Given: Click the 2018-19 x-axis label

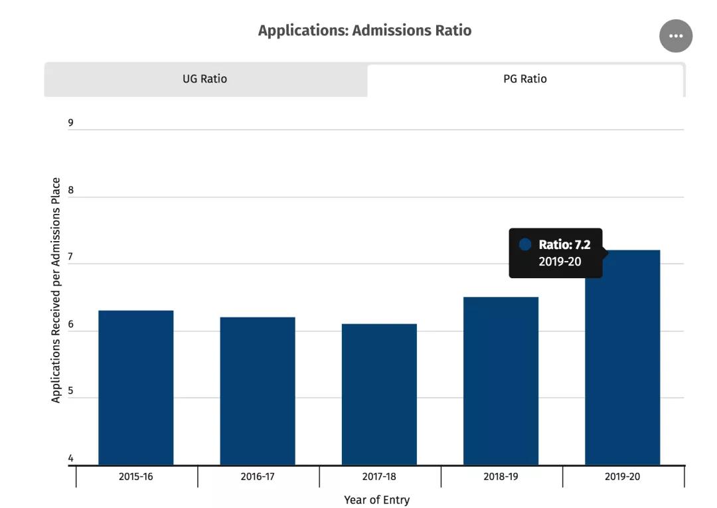Looking at the screenshot, I should pyautogui.click(x=501, y=477).
